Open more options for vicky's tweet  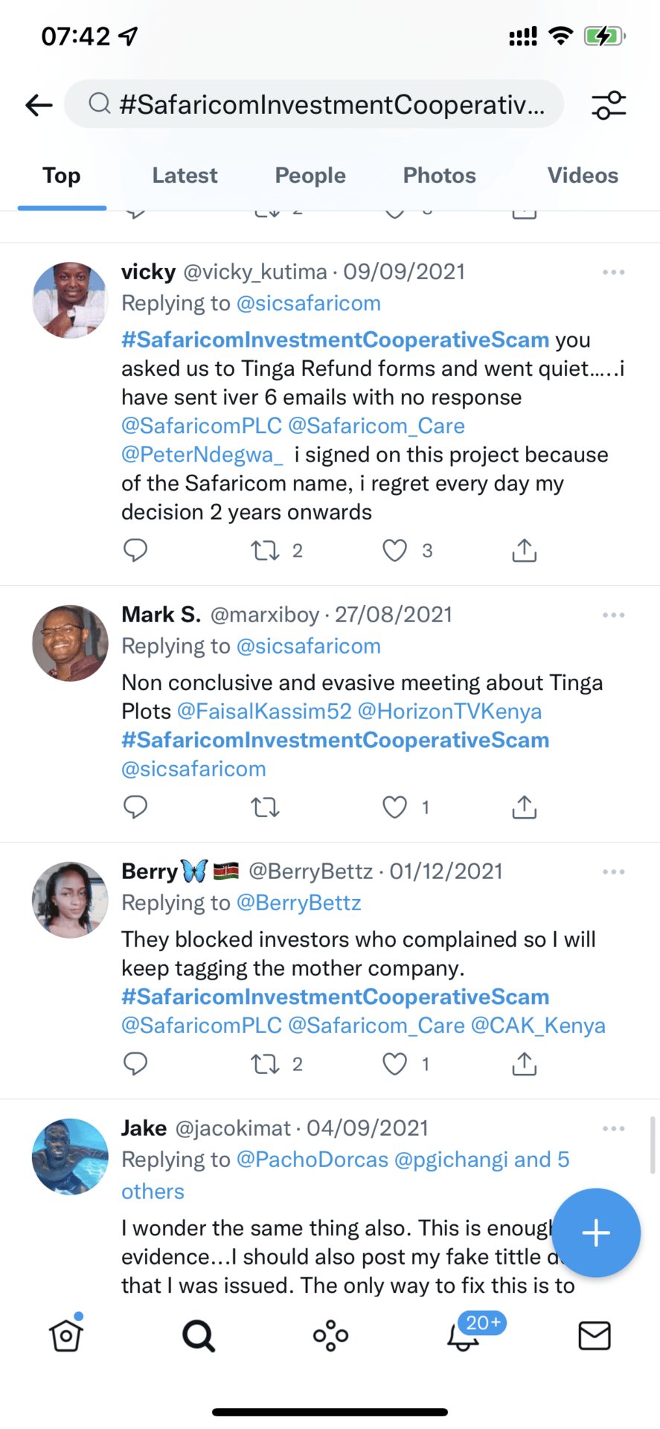614,272
